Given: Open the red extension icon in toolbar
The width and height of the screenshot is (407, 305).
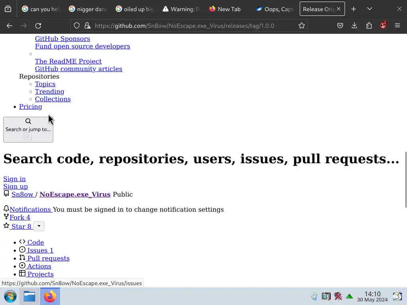Looking at the screenshot, I should pos(383,25).
